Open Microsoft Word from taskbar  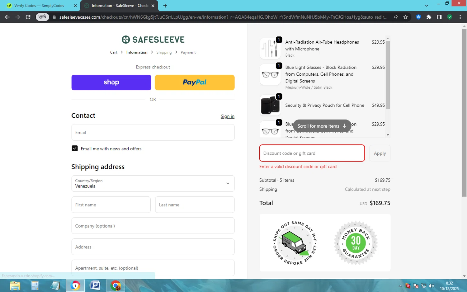pyautogui.click(x=95, y=285)
